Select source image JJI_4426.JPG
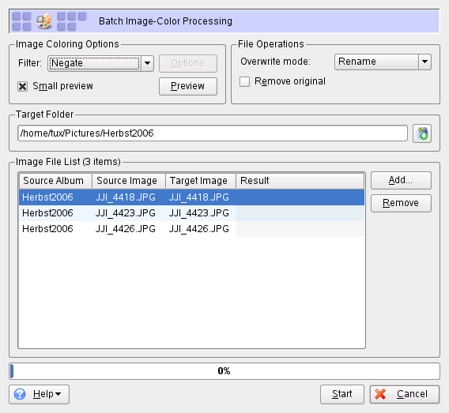 (126, 229)
